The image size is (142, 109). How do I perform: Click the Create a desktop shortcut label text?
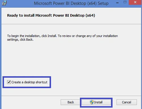pyautogui.click(x=29, y=82)
